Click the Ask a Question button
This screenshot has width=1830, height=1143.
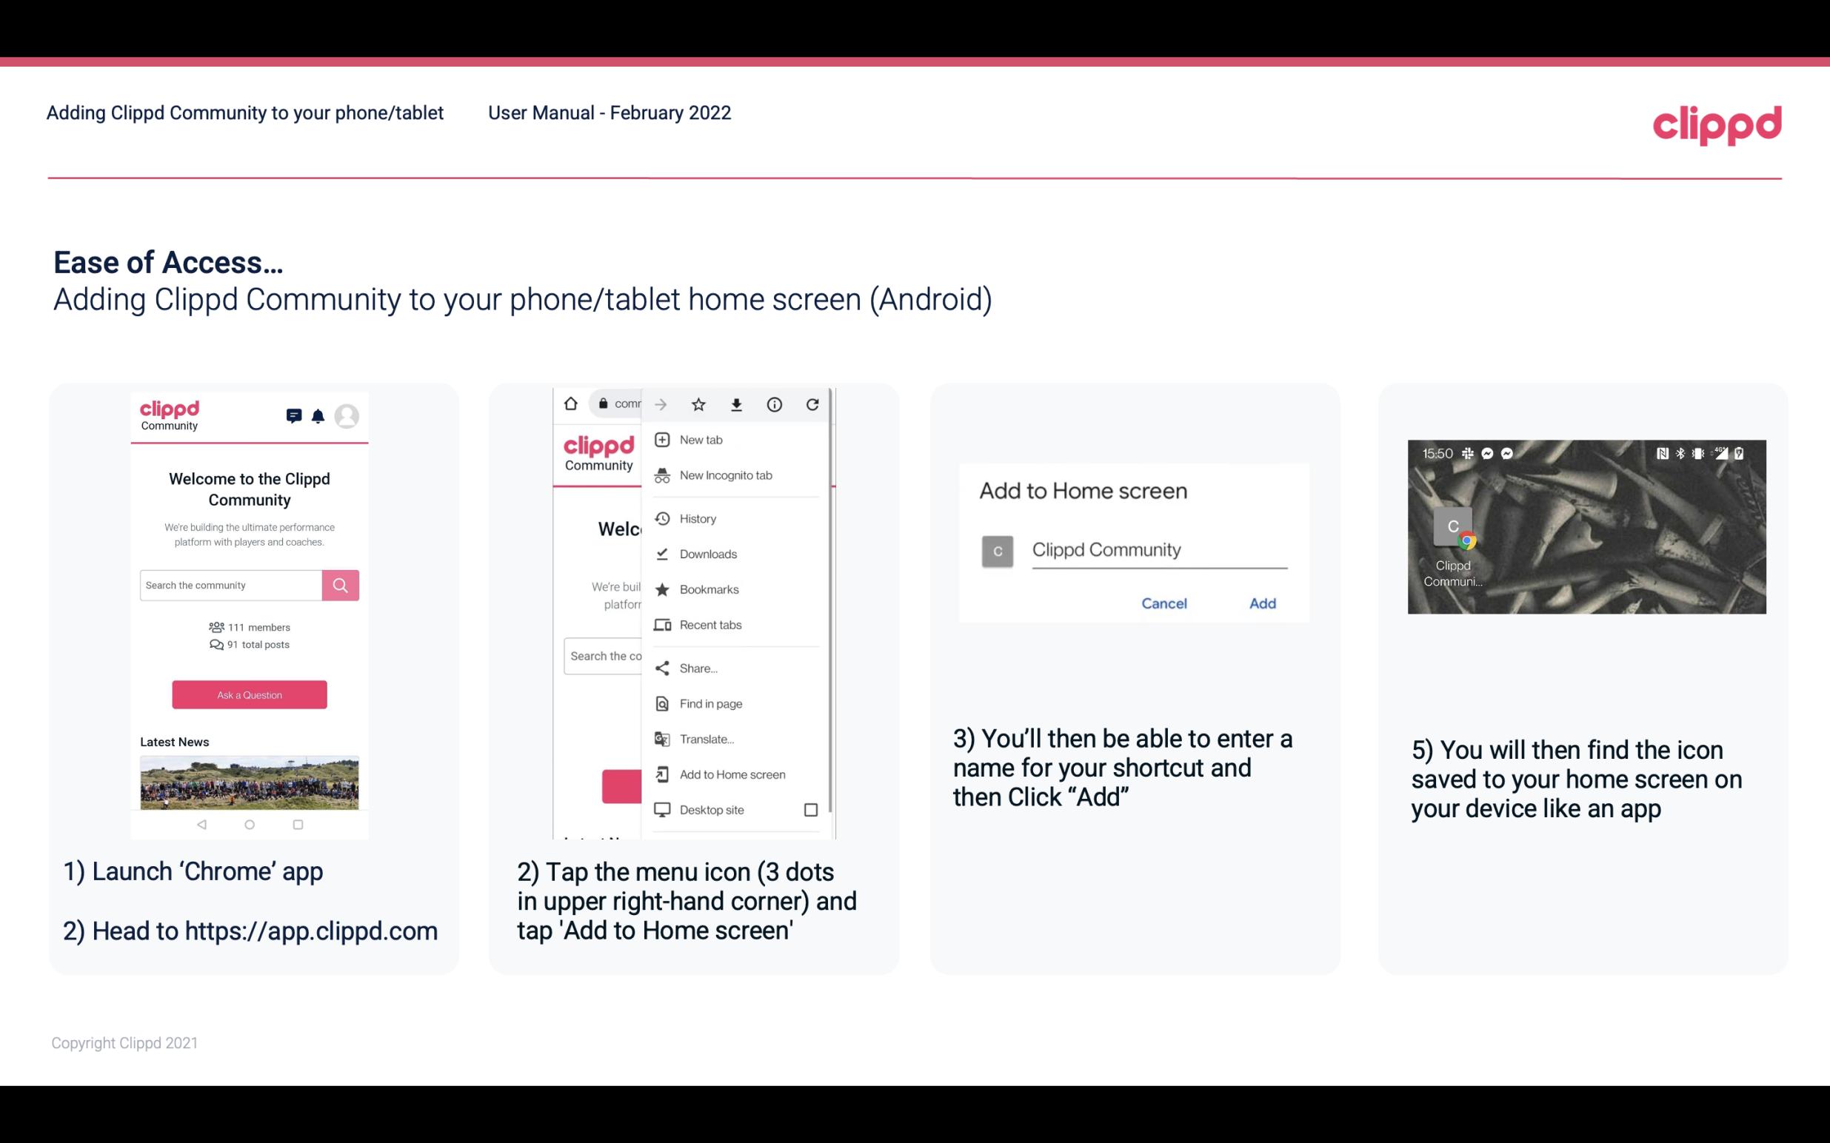[249, 694]
